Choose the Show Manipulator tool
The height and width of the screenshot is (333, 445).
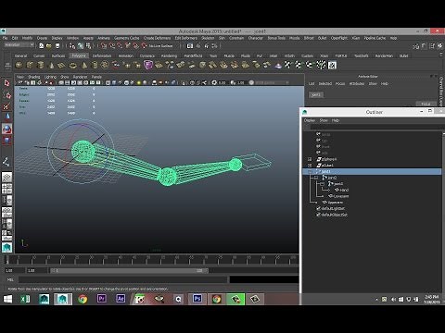(6, 161)
